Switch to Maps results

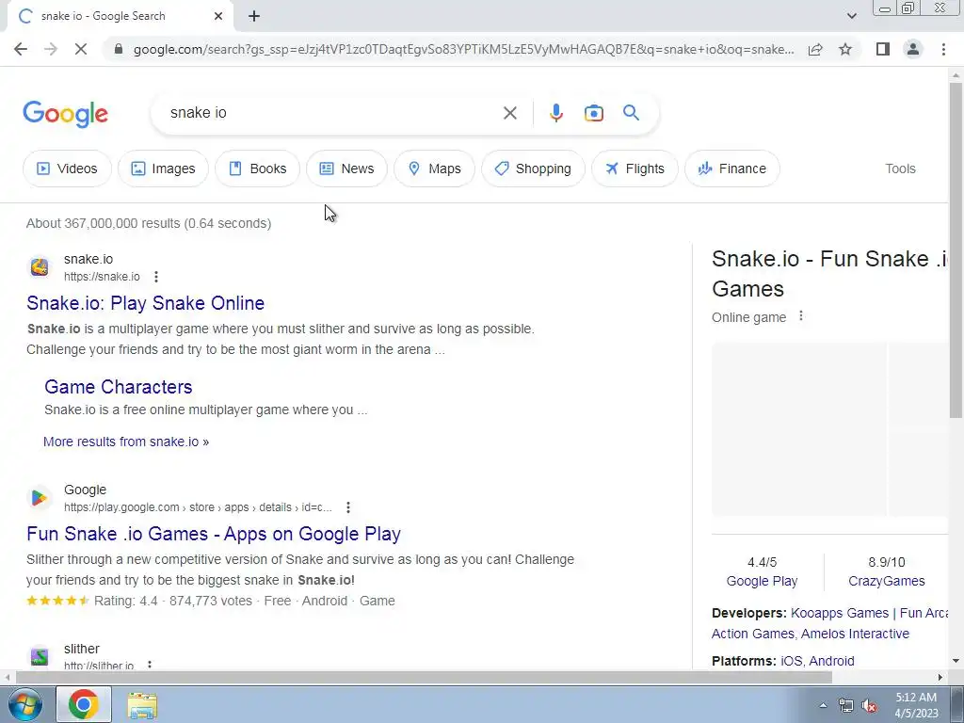[434, 169]
